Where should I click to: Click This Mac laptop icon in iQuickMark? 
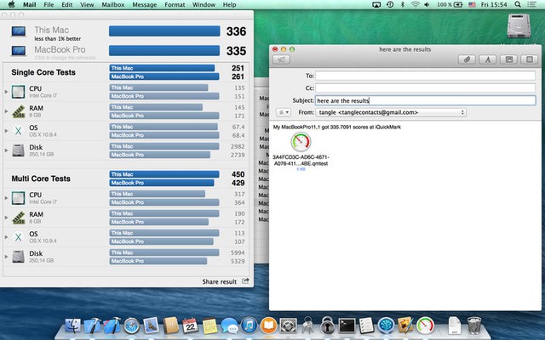tap(19, 31)
